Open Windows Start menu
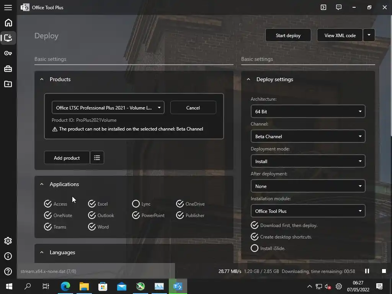392x294 pixels. click(9, 286)
